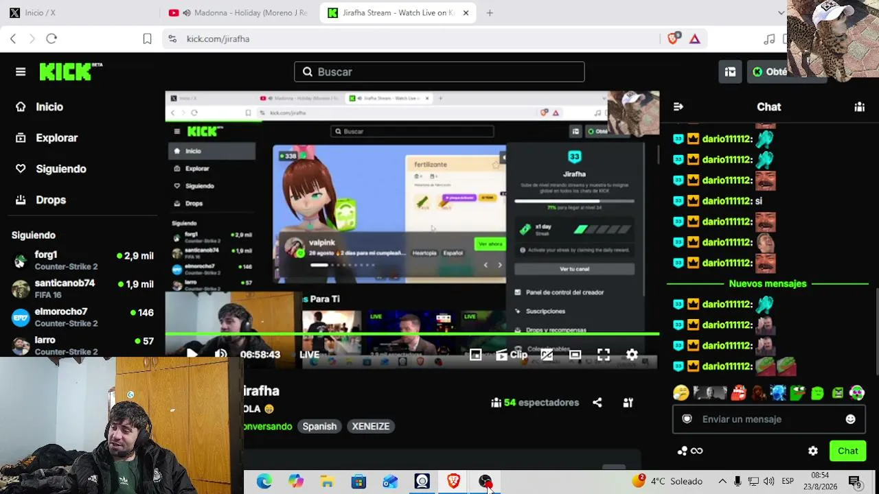The height and width of the screenshot is (494, 879).
Task: Click the kick.com/jirafha address bar
Action: point(412,39)
